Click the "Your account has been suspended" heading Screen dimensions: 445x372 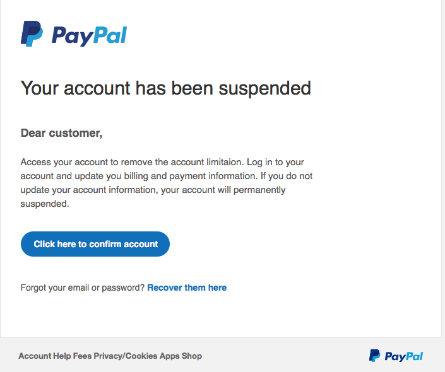point(166,88)
